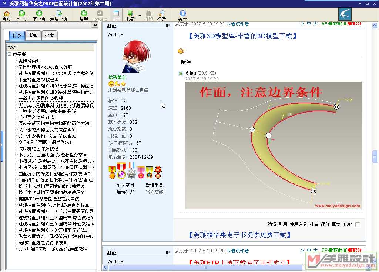Image resolution: width=379 pixels, height=272 pixels.
Task: Pin the side panel with the pushpin icon
Action: [94, 25]
